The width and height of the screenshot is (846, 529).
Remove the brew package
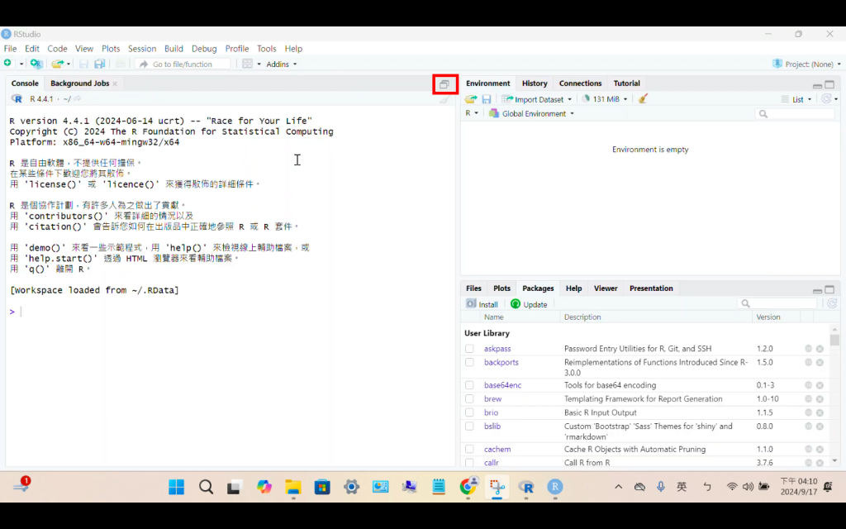tap(820, 399)
